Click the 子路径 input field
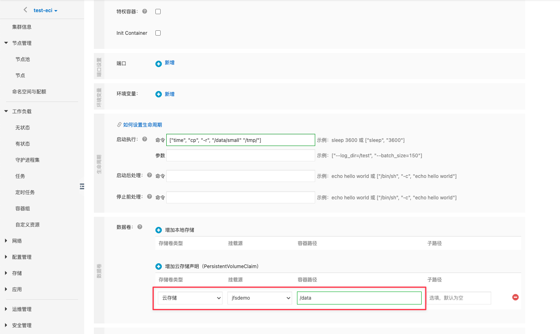The image size is (560, 334). click(459, 298)
